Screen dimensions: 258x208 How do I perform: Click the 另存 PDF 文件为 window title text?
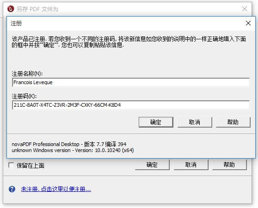pos(37,9)
